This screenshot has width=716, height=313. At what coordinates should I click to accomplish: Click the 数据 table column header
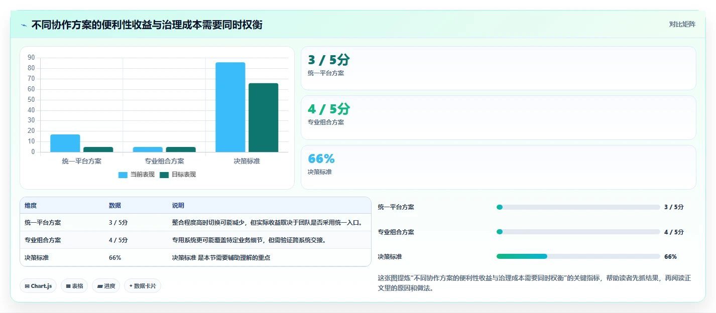(x=114, y=206)
